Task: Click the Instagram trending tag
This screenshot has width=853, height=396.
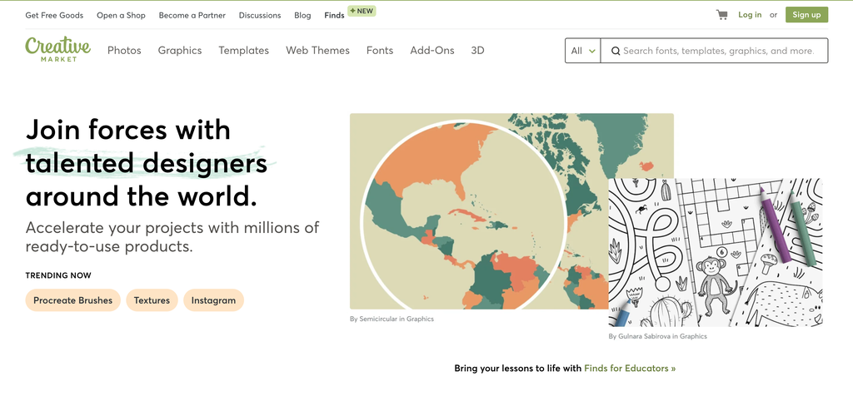Action: click(213, 300)
